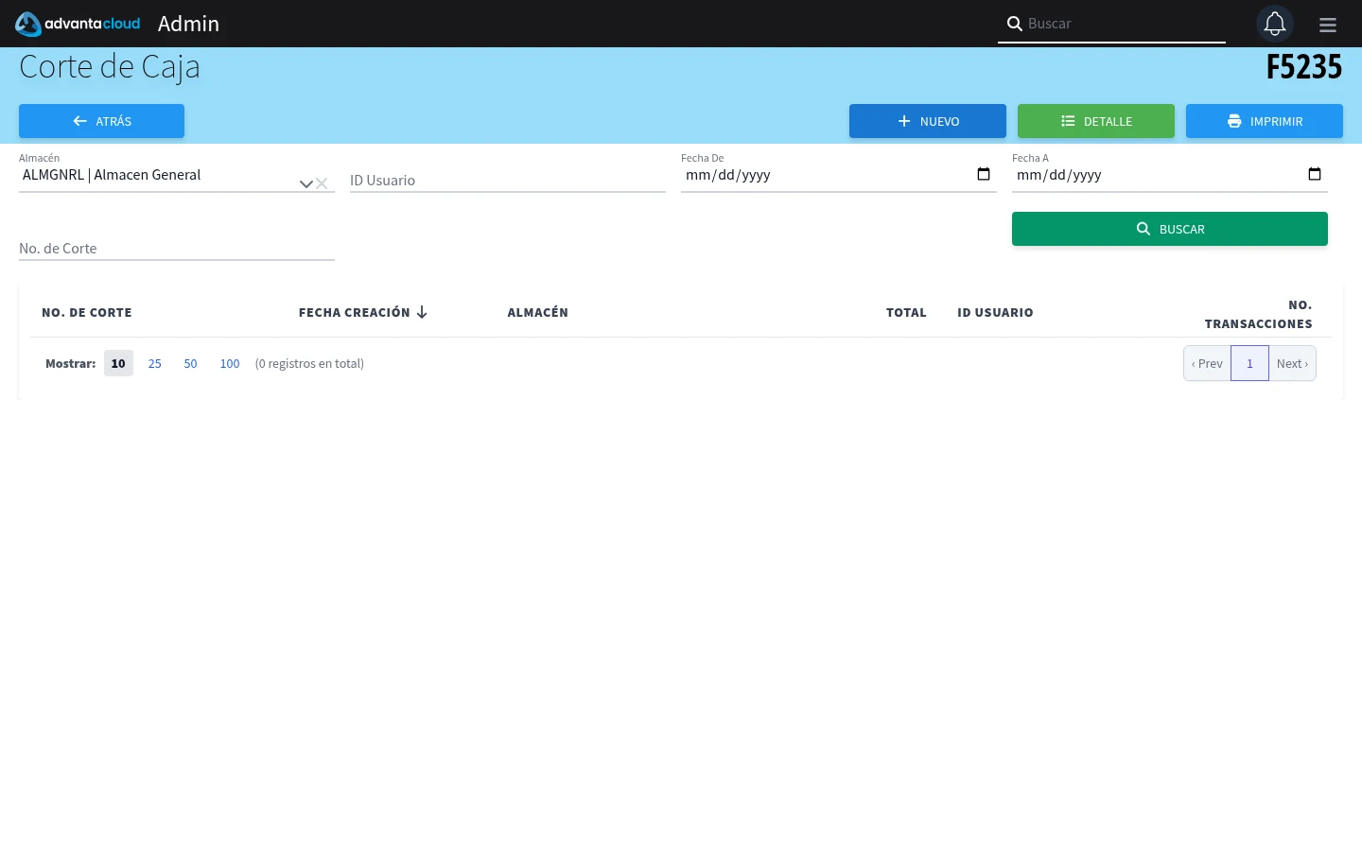Screen dimensions: 1362x851
Task: Click the Admin title in header
Action: point(188,24)
